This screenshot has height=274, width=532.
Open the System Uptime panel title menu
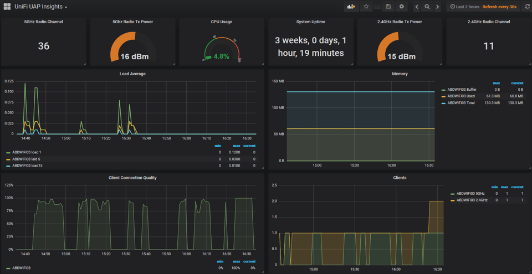(x=311, y=22)
